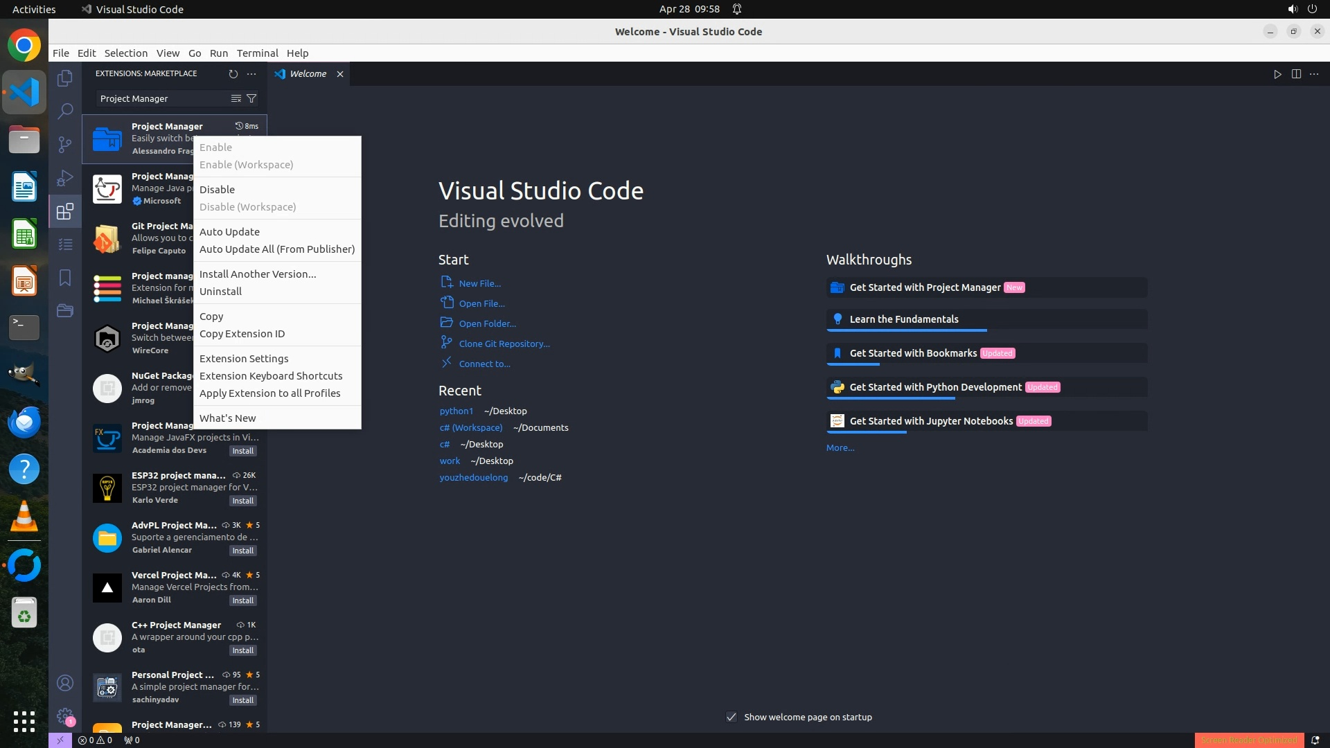This screenshot has width=1330, height=748.
Task: Open editor More Actions ellipsis menu
Action: pos(1314,74)
